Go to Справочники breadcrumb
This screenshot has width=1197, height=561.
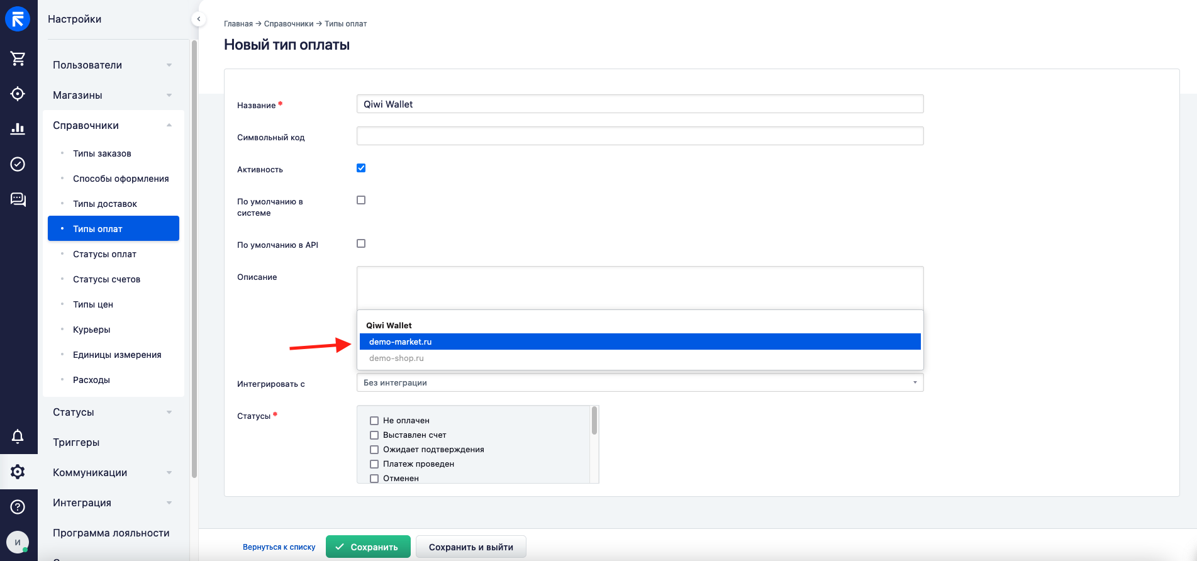coord(289,24)
